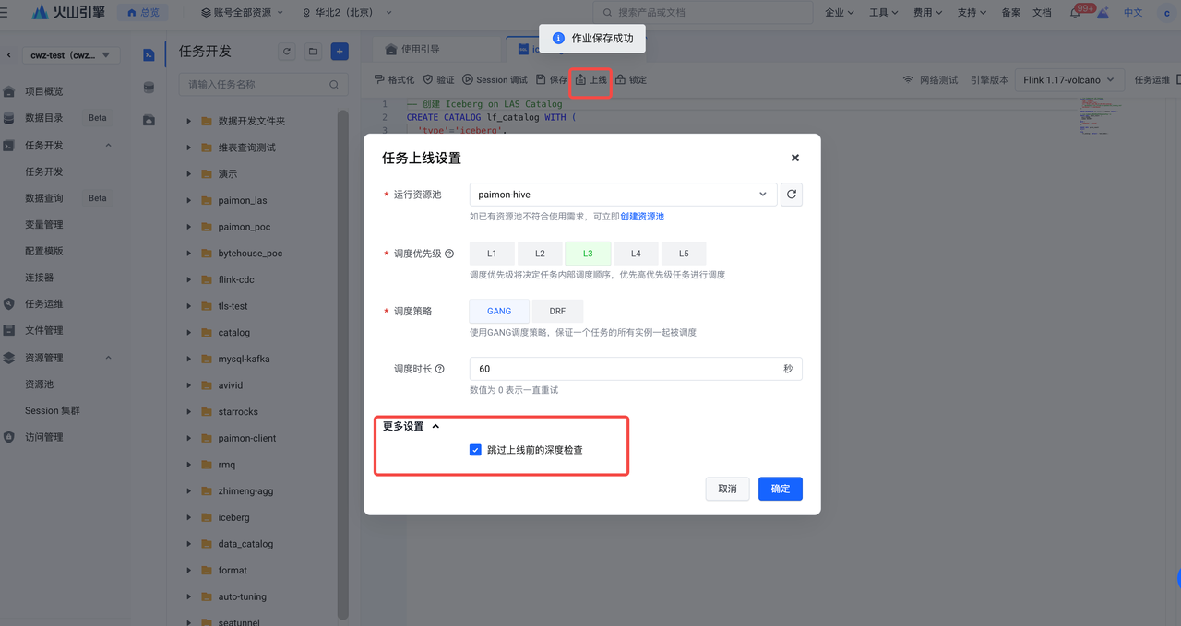
Task: Open 数据查询 in sidebar
Action: [x=44, y=198]
